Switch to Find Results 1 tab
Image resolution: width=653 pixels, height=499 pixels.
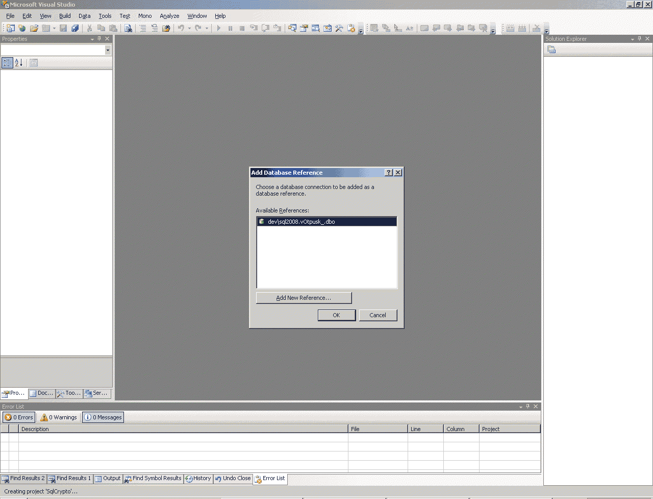coord(69,479)
